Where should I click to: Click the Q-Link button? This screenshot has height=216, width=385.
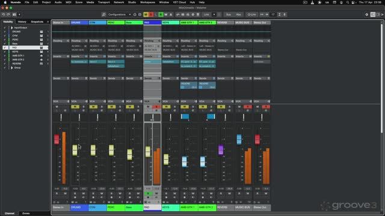coord(251,14)
